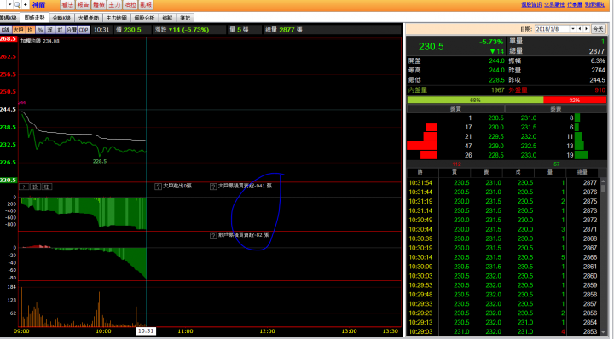
Task: Open the short tab between 個股分析 and 筆記
Action: tap(167, 18)
